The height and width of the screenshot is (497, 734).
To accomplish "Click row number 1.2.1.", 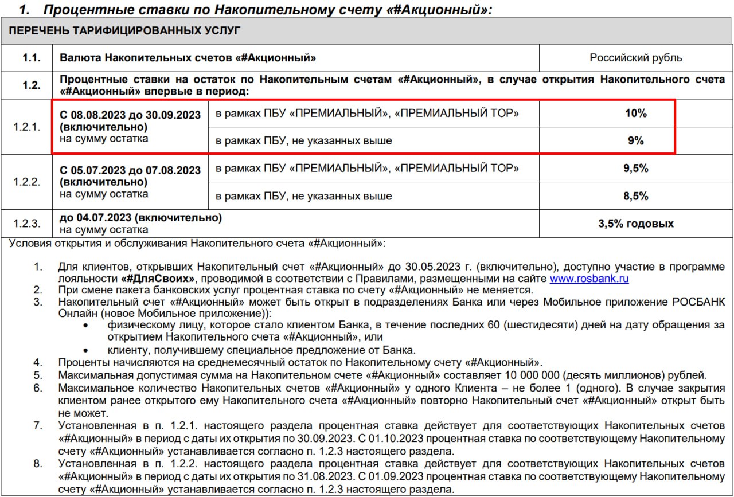I will [x=27, y=127].
